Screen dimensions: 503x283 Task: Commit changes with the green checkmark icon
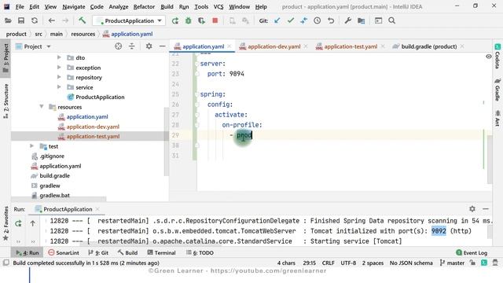pos(291,21)
